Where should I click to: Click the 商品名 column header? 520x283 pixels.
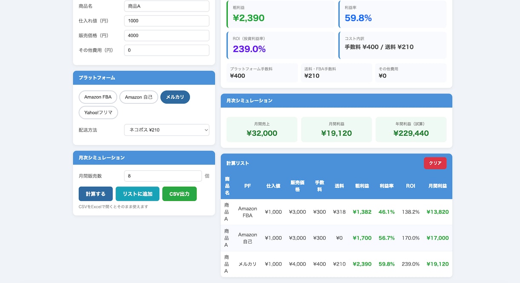tap(227, 186)
